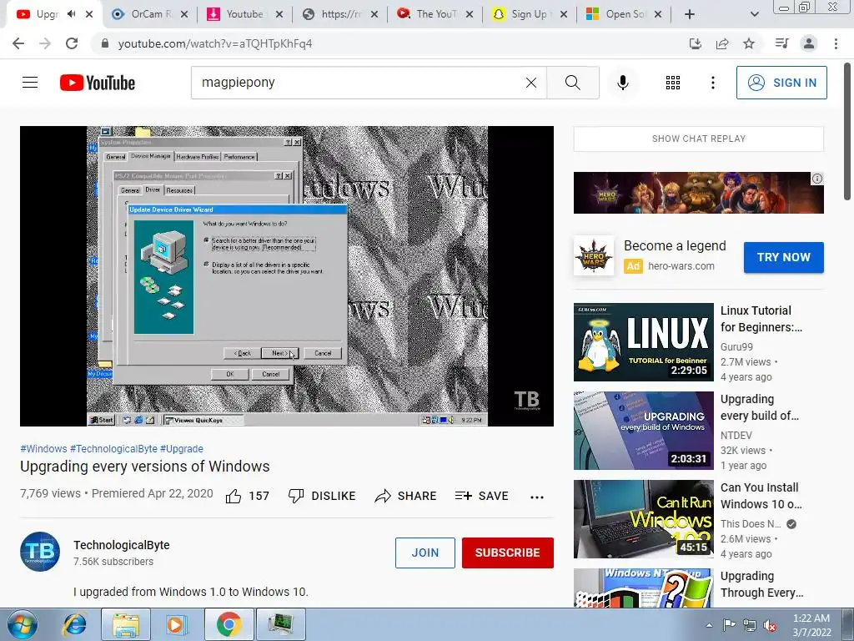Click the red SUBSCRIBE button
Viewport: 854px width, 641px height.
pos(508,553)
